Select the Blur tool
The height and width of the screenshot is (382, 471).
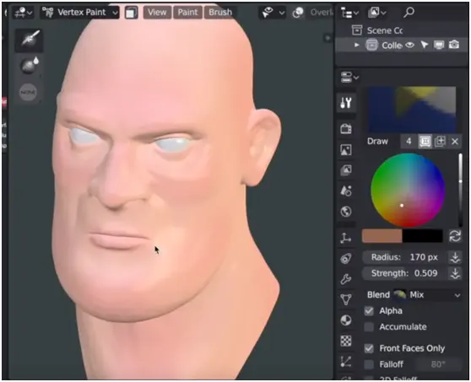(30, 66)
